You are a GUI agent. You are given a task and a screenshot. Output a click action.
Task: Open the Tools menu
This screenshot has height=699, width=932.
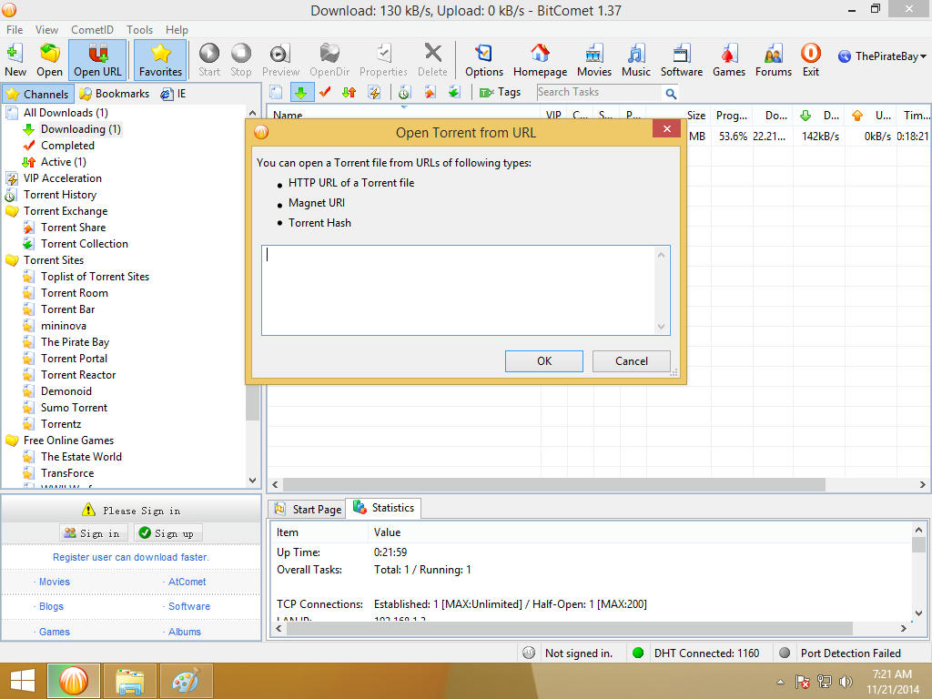pyautogui.click(x=139, y=30)
